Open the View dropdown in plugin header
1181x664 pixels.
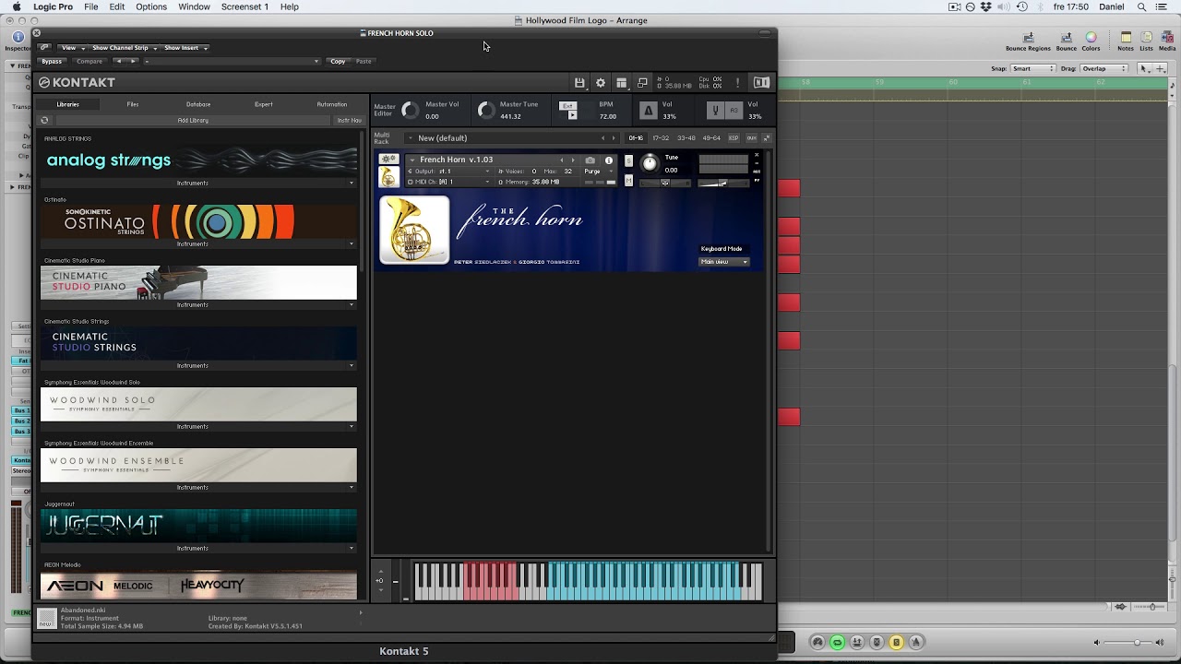click(72, 48)
